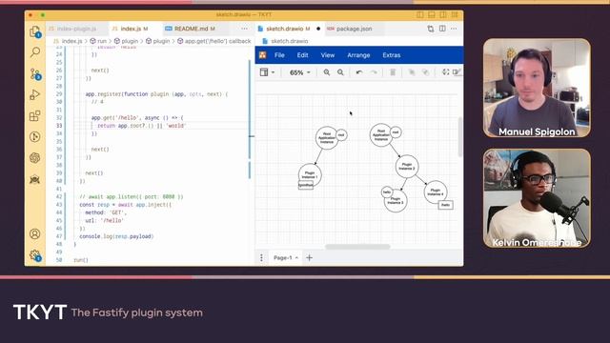Open the draw.io File menu

pyautogui.click(x=279, y=55)
